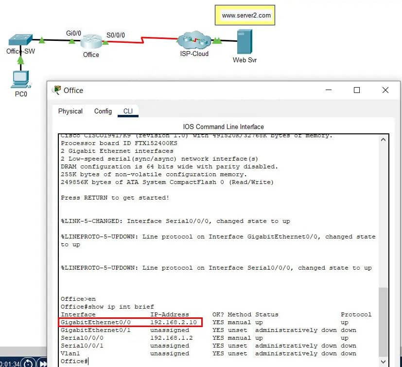
Task: Click the simulation time 0:01:34 readout
Action: click(10, 364)
